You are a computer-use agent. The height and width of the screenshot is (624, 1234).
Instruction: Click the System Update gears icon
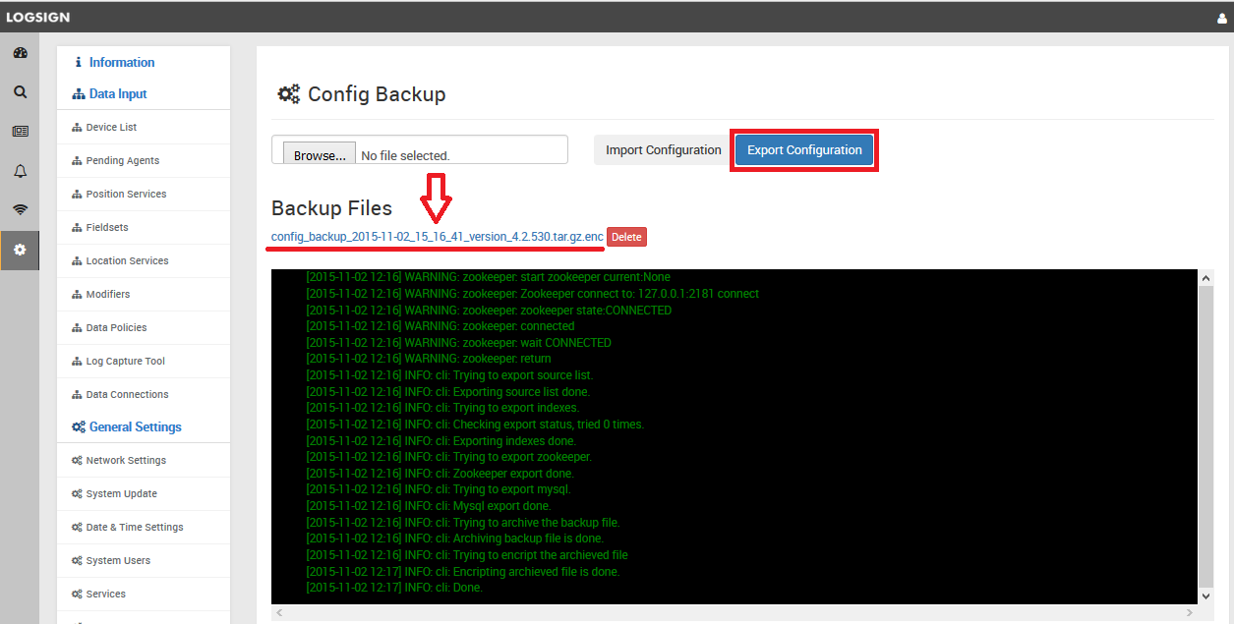tap(77, 494)
